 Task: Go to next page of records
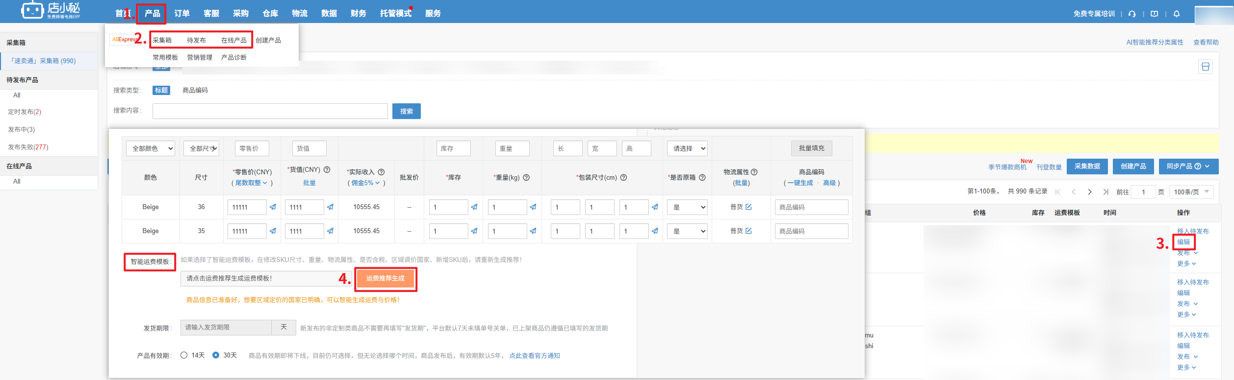[x=1090, y=192]
